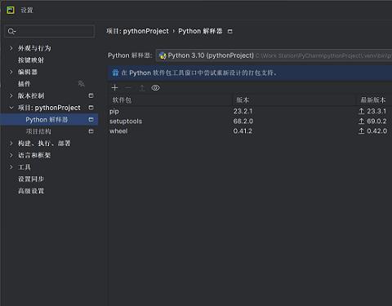Click the breadcrumb project-level icon

(230, 31)
